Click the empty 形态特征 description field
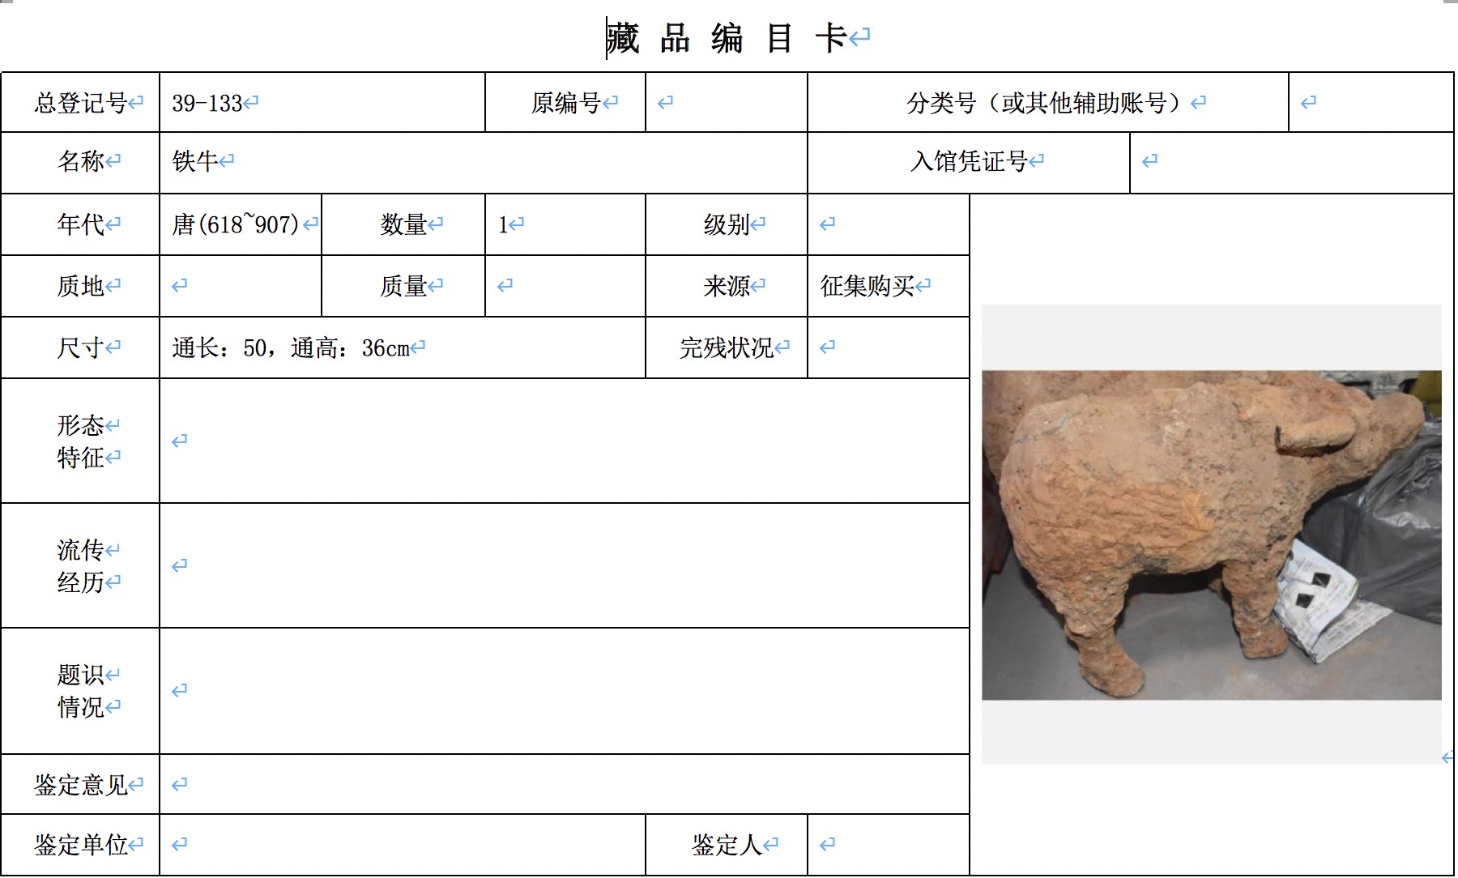This screenshot has width=1458, height=878. click(x=565, y=441)
